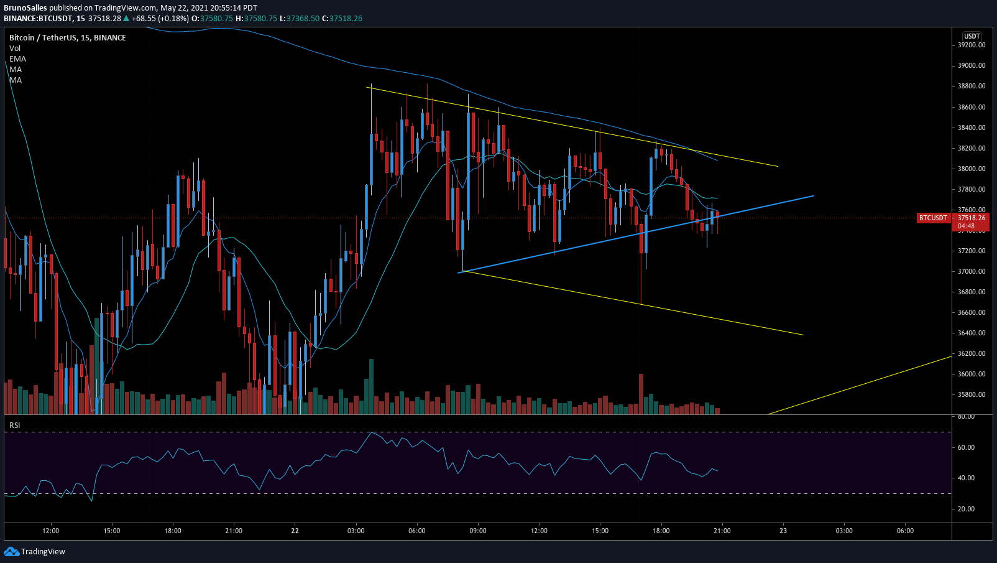Click the TradingView wordmark beside the logo
Screen dimensions: 997x563
click(x=43, y=552)
